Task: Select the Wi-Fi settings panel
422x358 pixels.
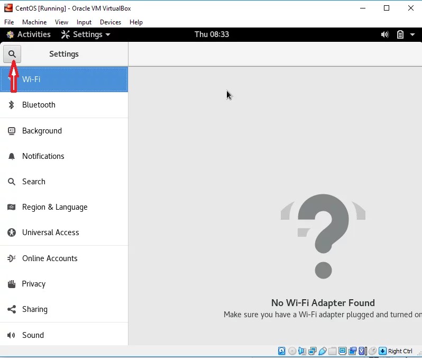Action: tap(64, 79)
